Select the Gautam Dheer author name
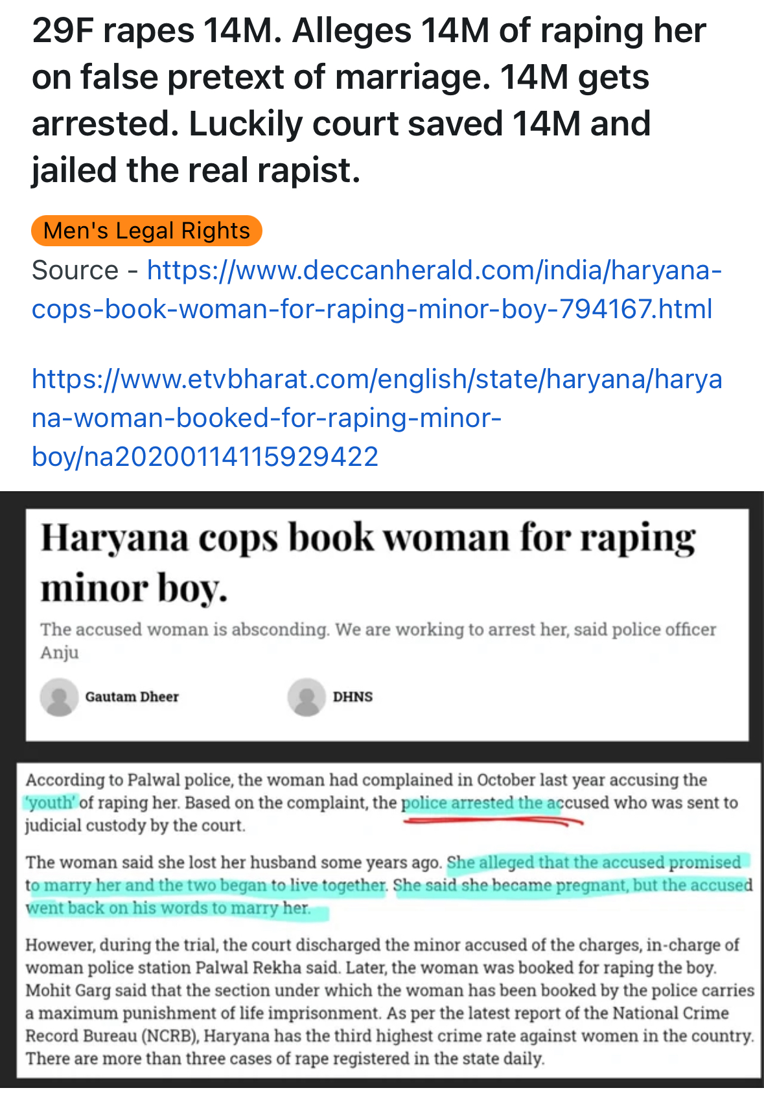 click(x=132, y=697)
